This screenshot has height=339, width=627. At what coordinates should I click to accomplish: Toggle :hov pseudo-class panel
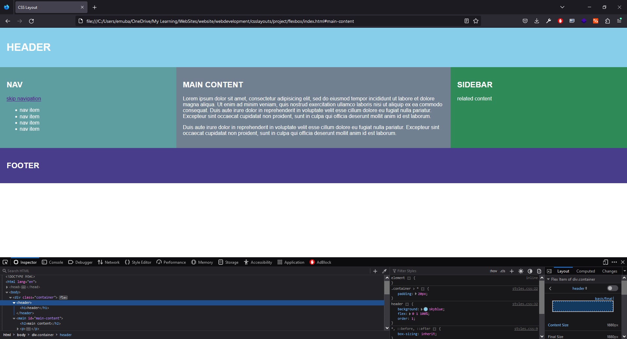[493, 271]
